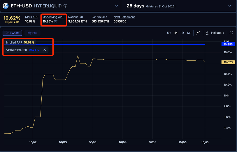The height and width of the screenshot is (152, 237).
Task: Expand the 25 days maturity dropdown
Action: pyautogui.click(x=230, y=6)
